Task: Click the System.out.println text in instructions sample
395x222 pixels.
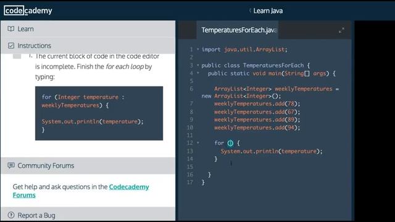Action: pos(93,121)
